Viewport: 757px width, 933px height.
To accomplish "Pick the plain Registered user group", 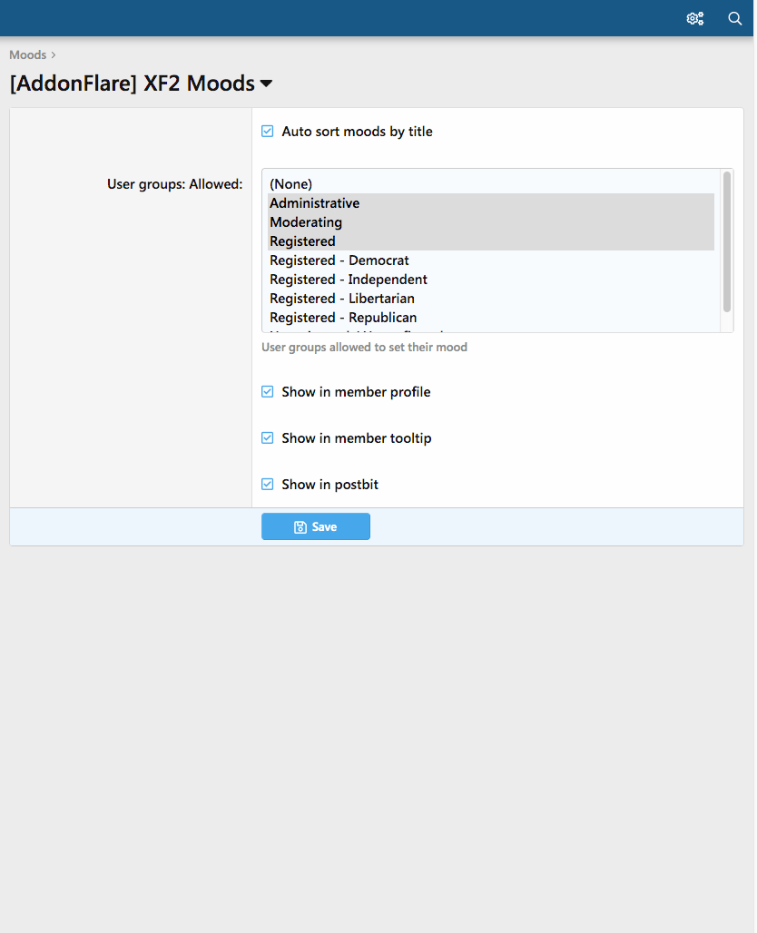I will pyautogui.click(x=302, y=241).
